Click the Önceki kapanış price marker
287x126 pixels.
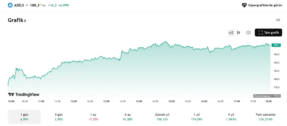coord(267,96)
